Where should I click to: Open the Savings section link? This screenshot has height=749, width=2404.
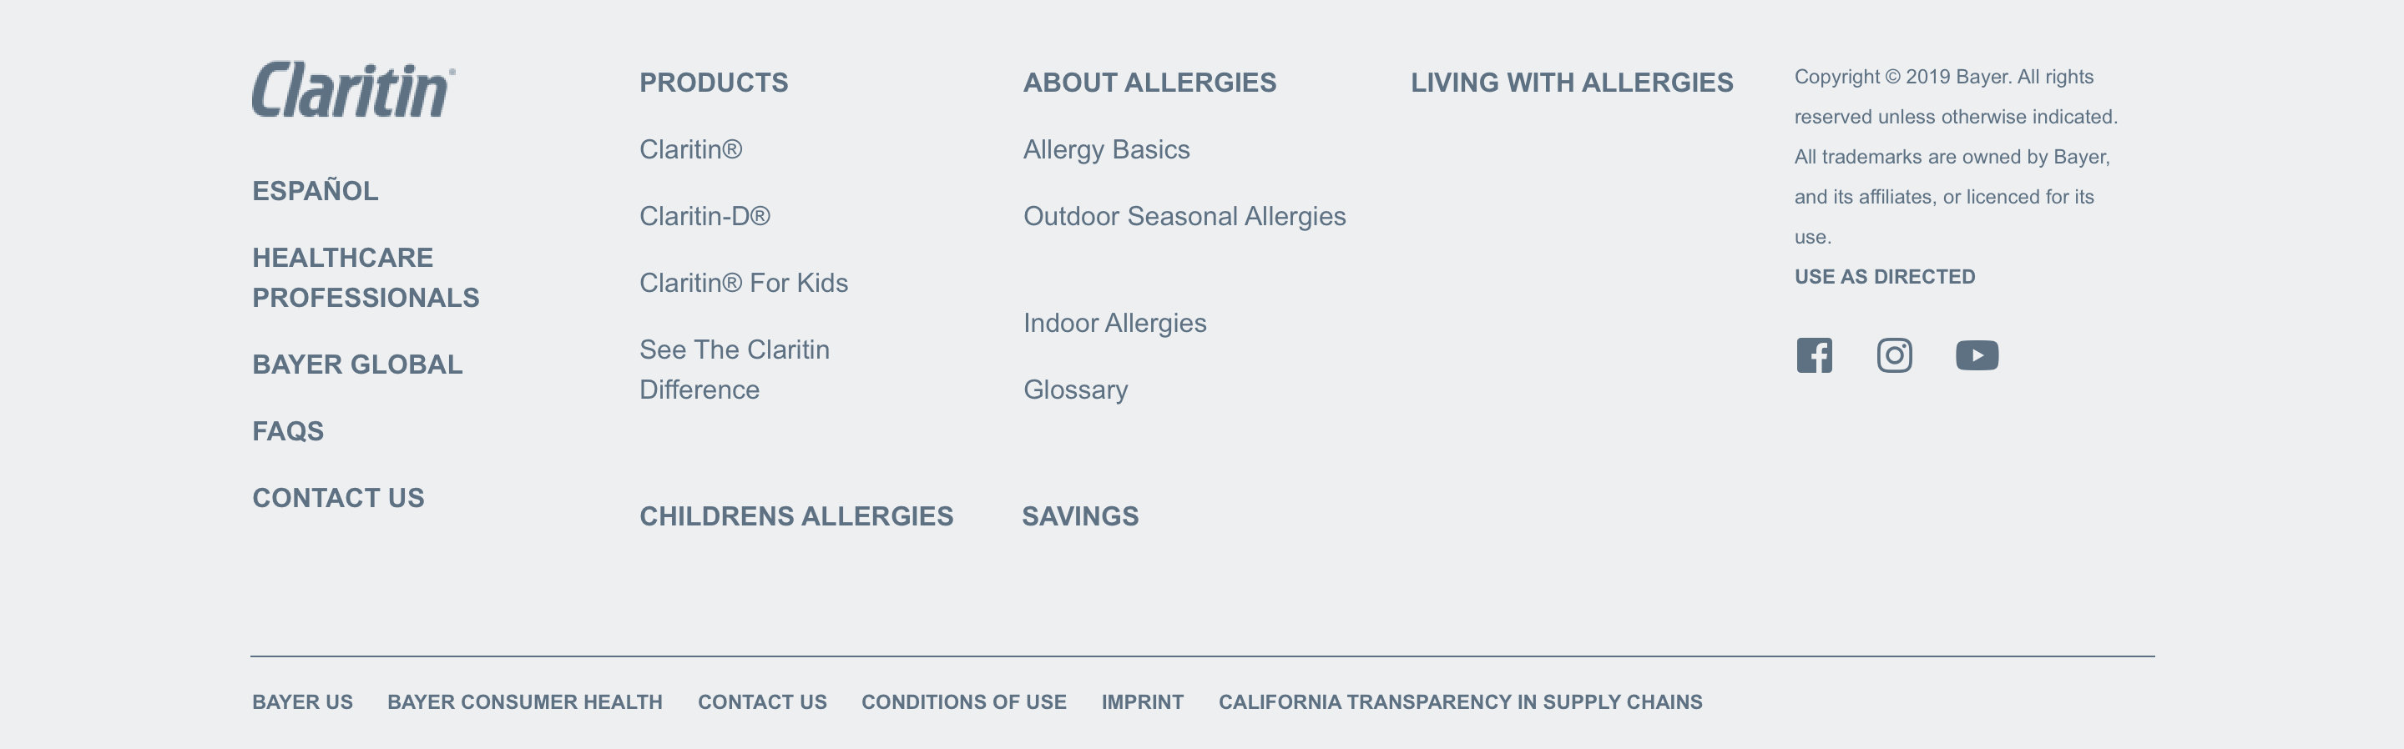[x=1080, y=517]
